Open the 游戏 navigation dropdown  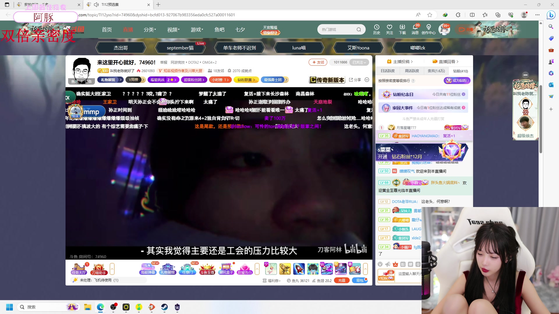197,30
